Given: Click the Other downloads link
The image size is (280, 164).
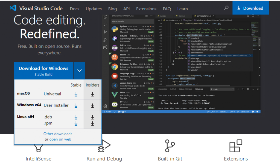Looking at the screenshot, I should pos(58,134).
